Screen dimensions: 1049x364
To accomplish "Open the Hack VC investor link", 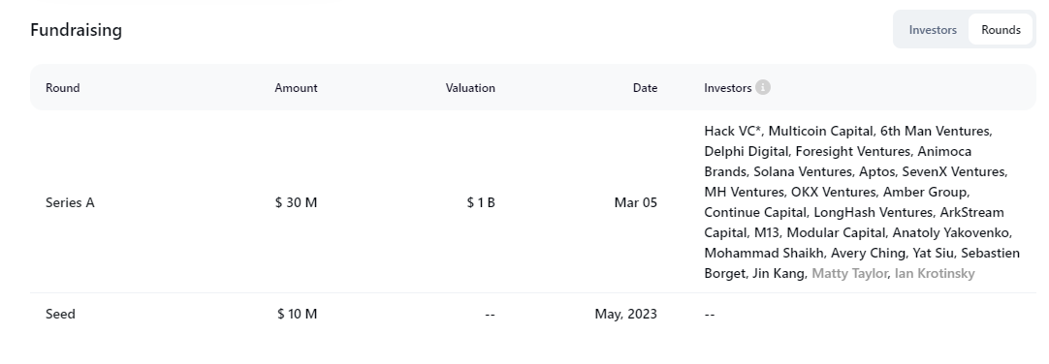I will [733, 131].
